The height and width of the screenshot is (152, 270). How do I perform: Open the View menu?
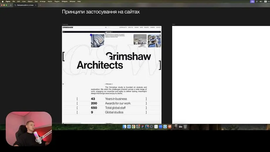click(24, 1)
